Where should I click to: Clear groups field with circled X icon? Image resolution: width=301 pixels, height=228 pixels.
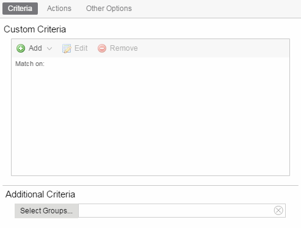tap(278, 210)
